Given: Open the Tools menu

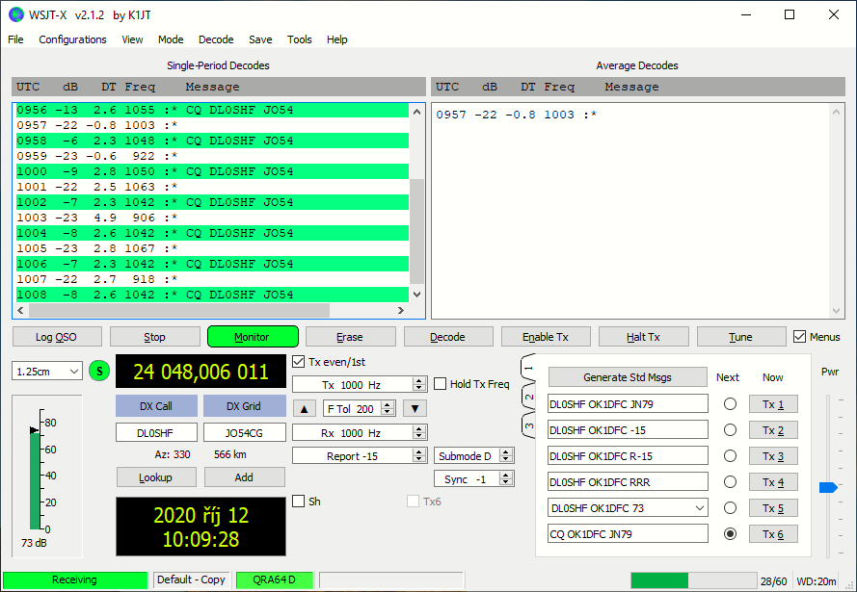Looking at the screenshot, I should click(x=300, y=39).
